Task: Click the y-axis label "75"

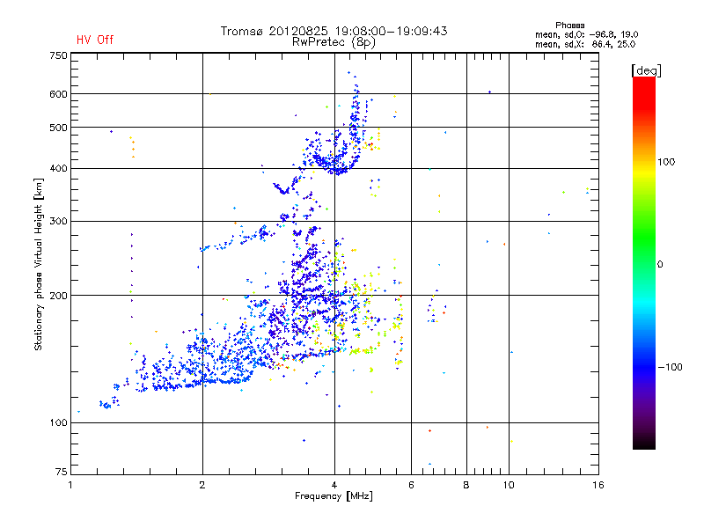Action: [x=62, y=472]
